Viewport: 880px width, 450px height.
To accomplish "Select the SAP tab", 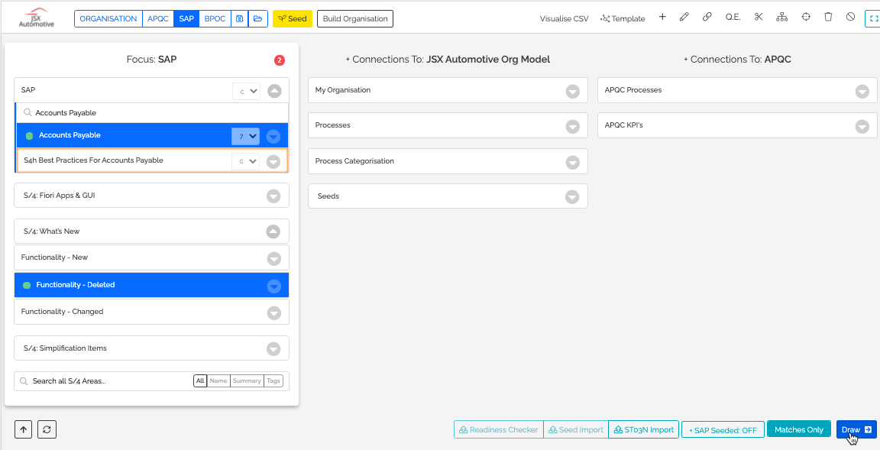I will pos(186,18).
